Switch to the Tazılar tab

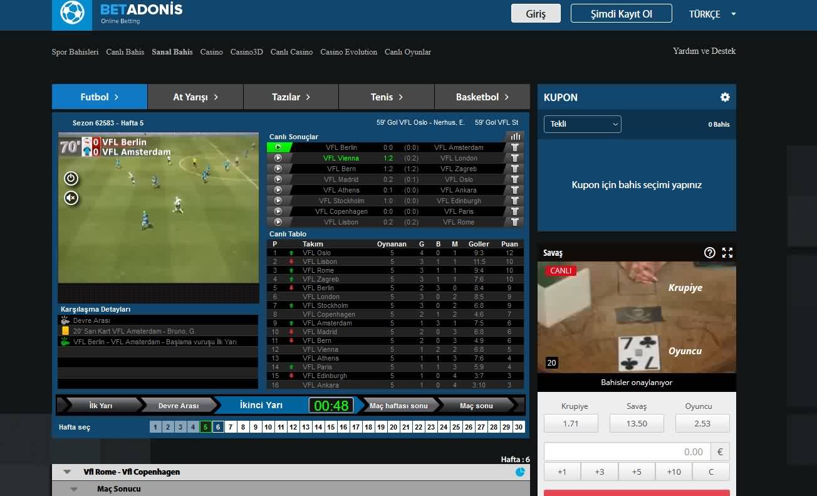(x=291, y=97)
